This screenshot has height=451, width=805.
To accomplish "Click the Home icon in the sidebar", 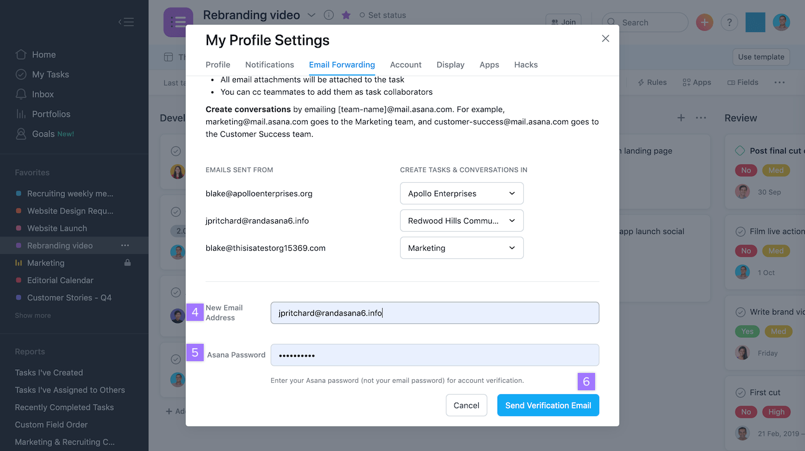I will (x=21, y=55).
